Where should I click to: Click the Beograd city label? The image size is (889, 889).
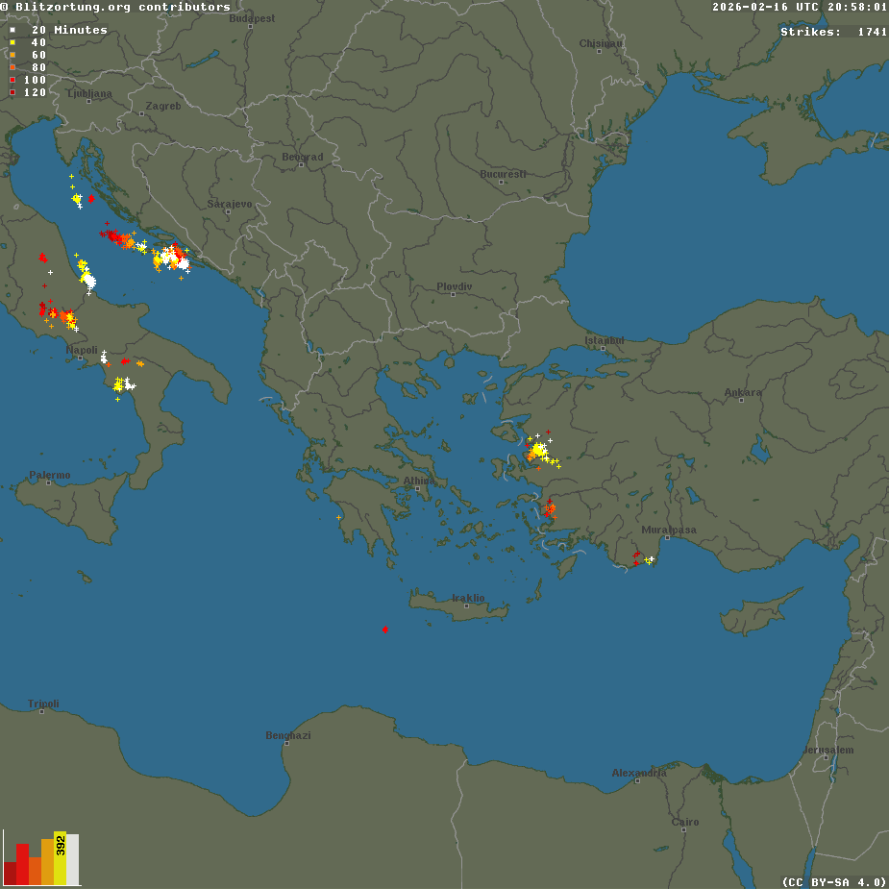click(303, 157)
